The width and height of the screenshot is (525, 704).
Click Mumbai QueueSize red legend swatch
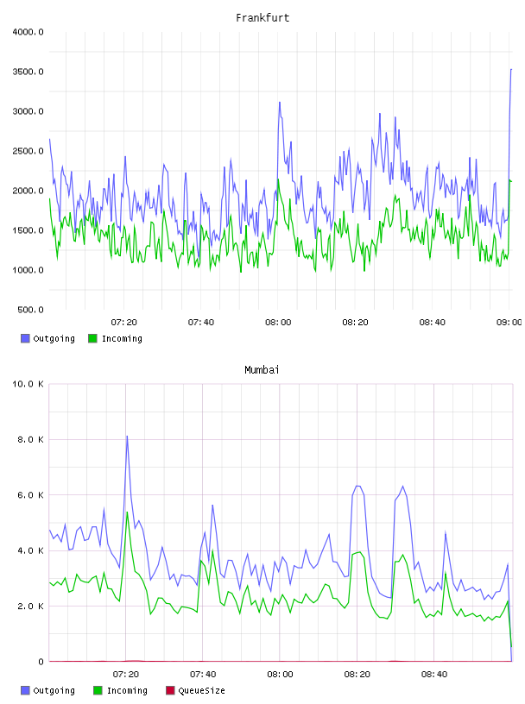[x=170, y=690]
